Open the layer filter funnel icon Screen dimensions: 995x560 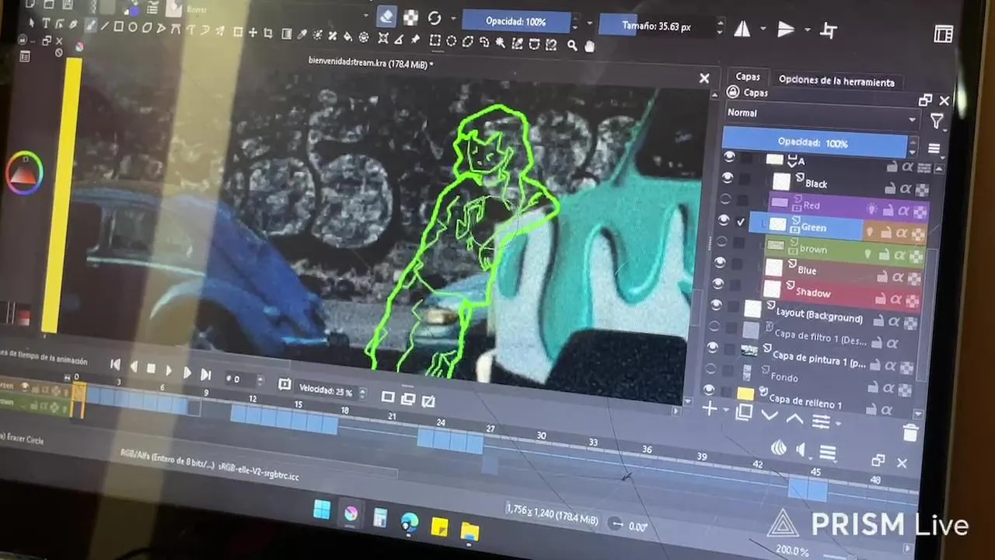(x=937, y=121)
